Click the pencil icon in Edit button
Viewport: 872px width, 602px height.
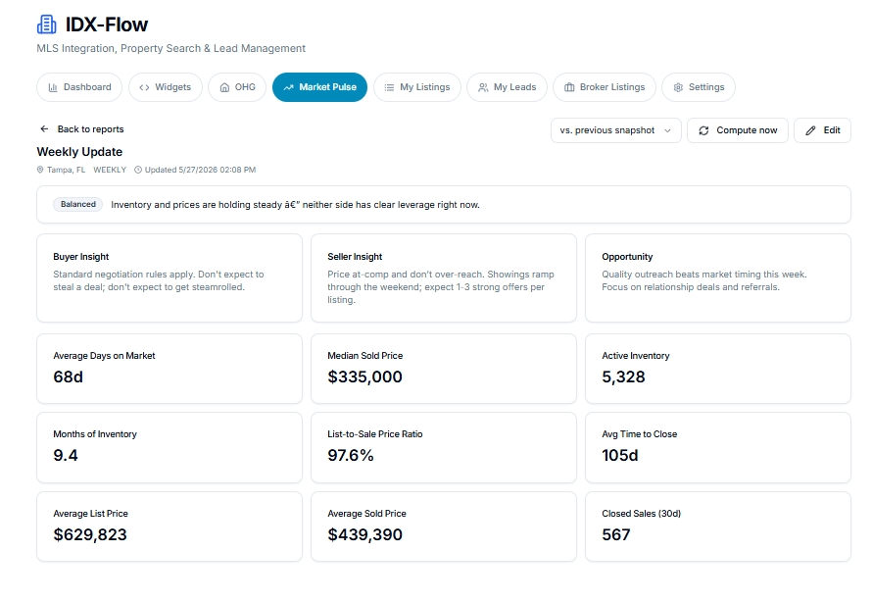(811, 130)
